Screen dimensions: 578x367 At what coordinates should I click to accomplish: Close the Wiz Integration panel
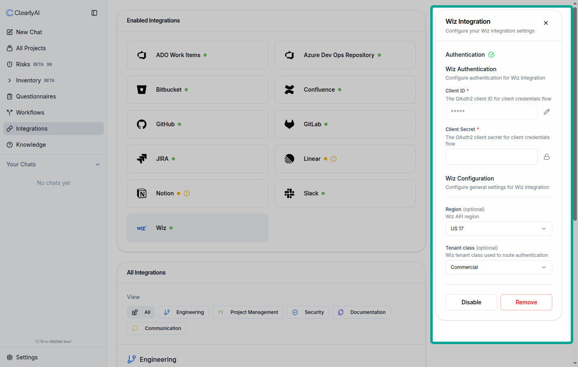[x=546, y=23]
